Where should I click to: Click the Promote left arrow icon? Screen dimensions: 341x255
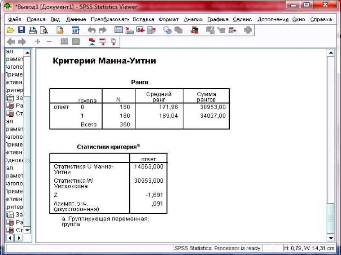[11, 41]
